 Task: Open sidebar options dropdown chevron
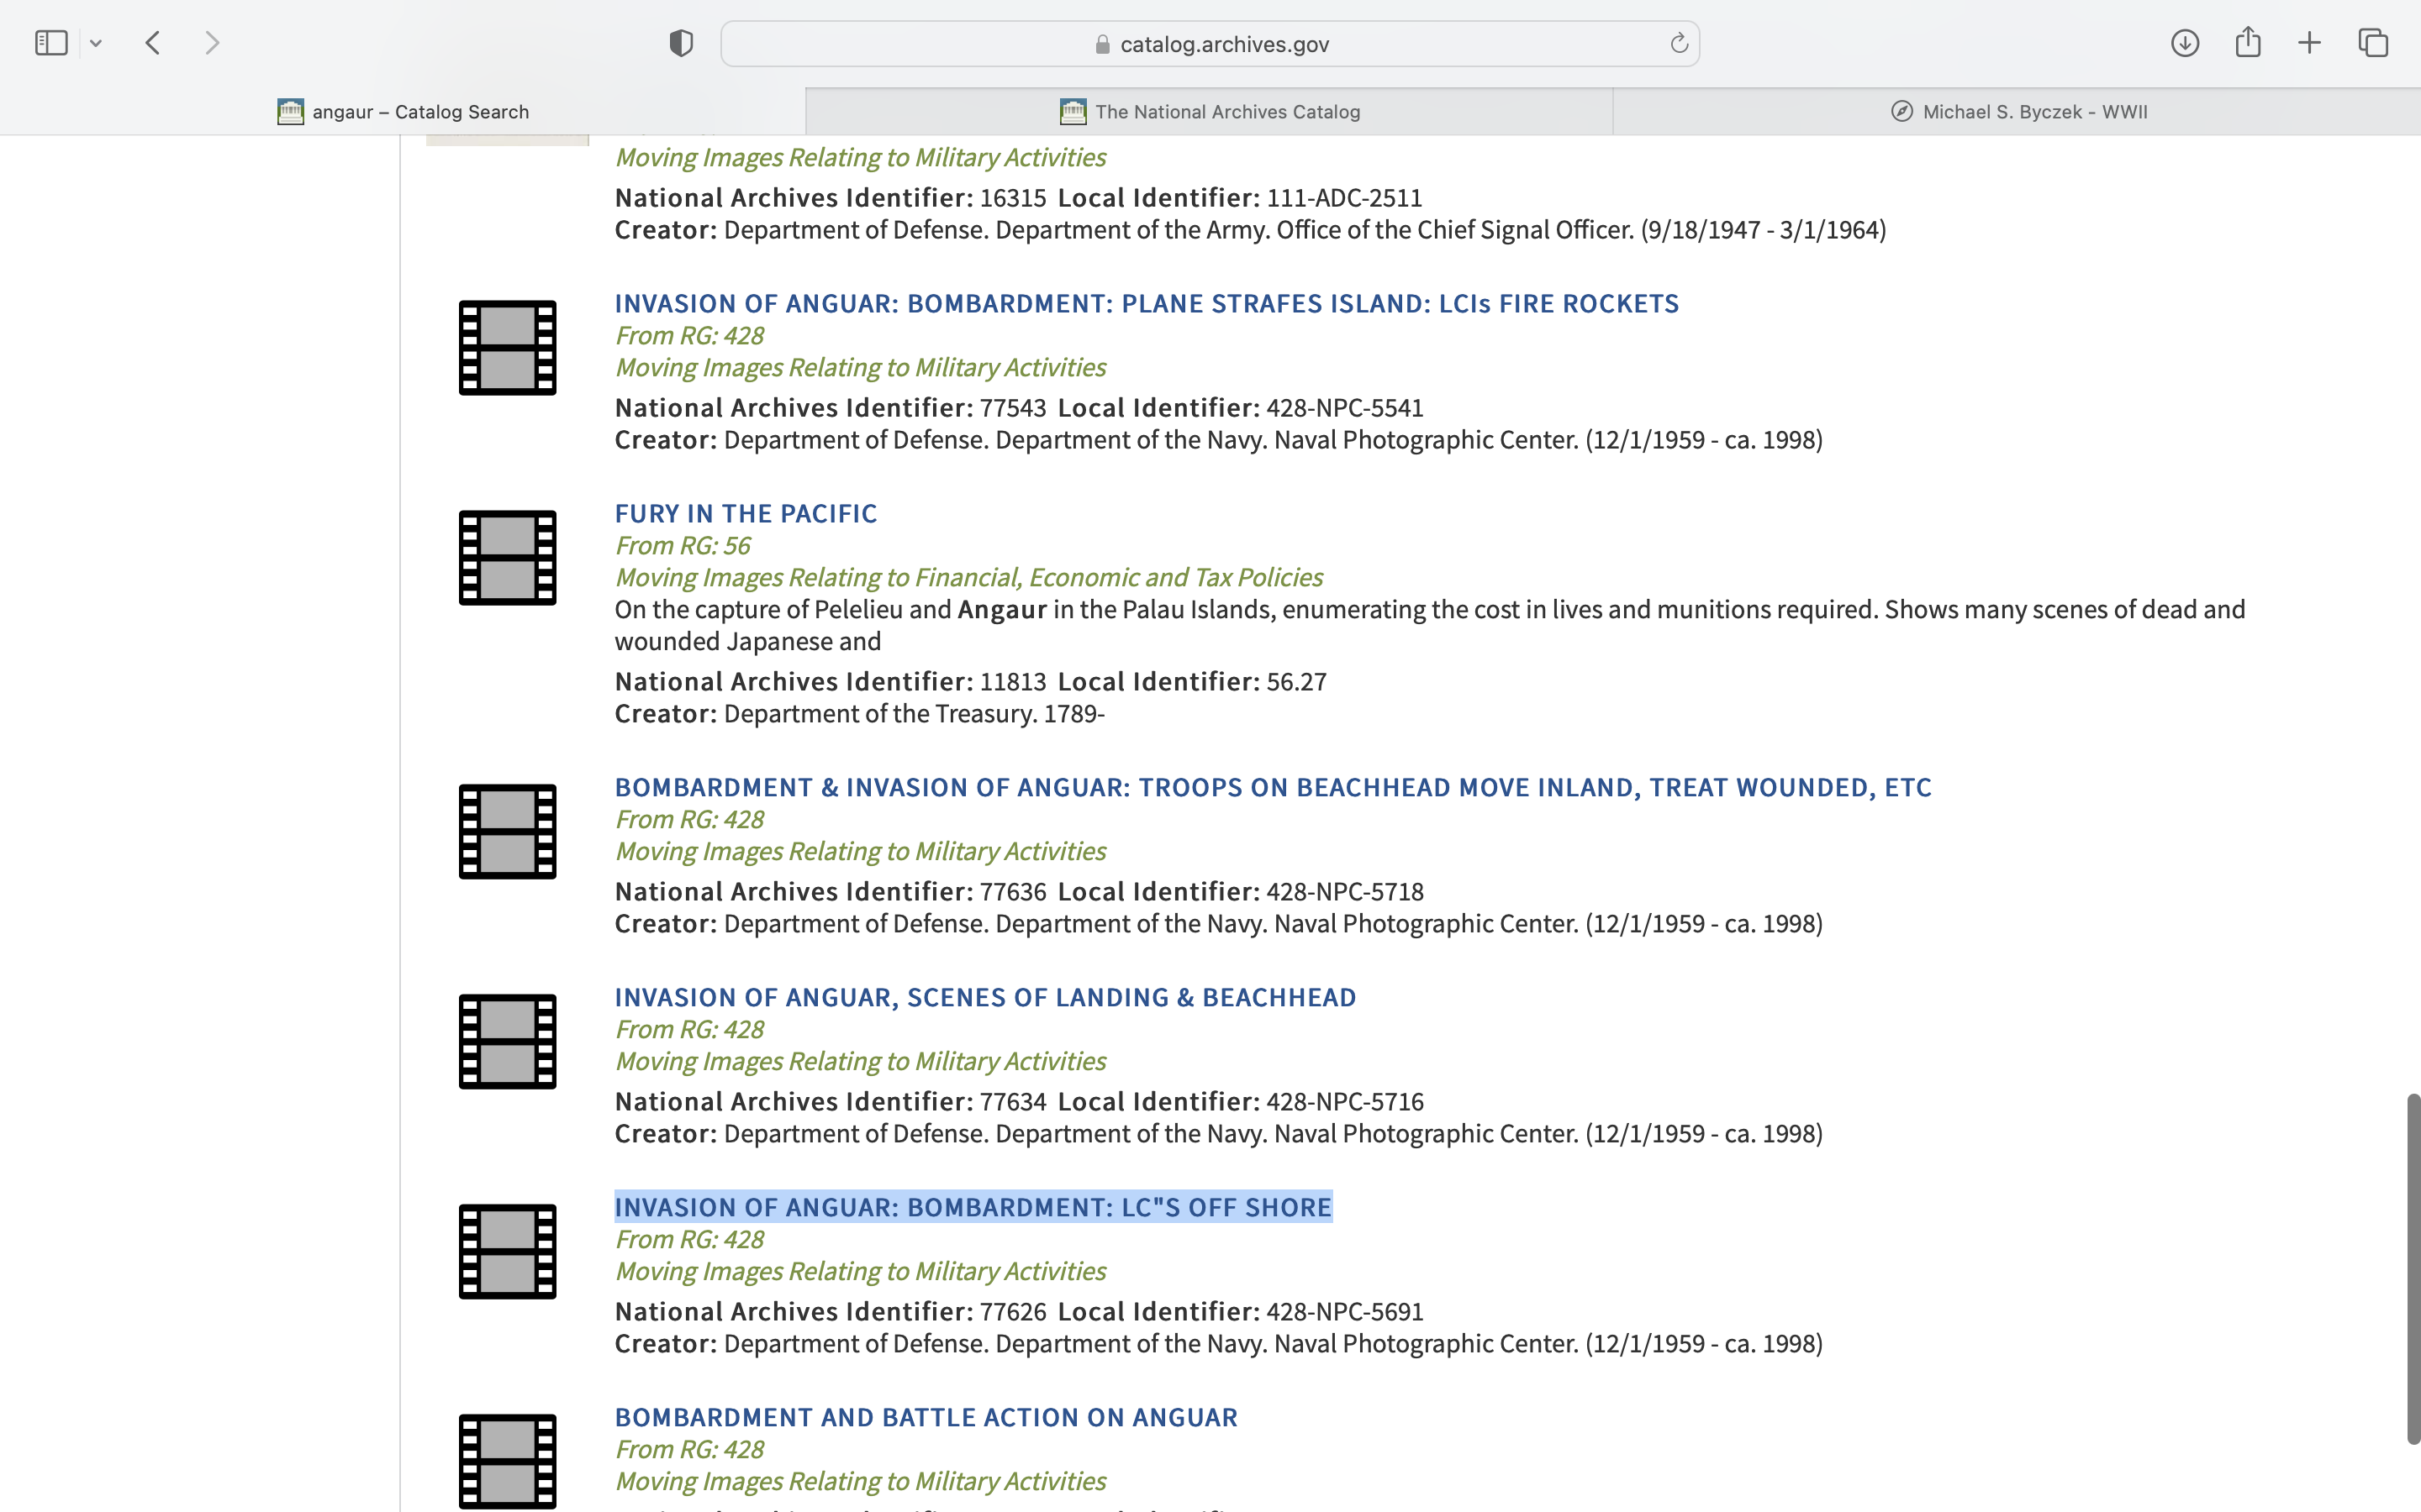(96, 43)
